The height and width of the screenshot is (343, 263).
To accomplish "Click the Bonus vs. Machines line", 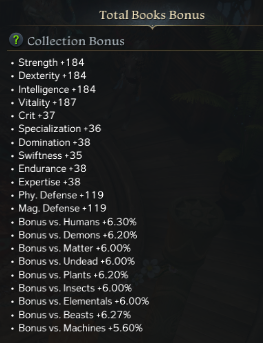I will [x=80, y=328].
